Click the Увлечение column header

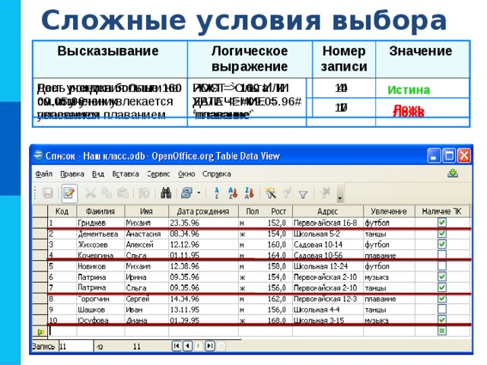click(x=389, y=211)
